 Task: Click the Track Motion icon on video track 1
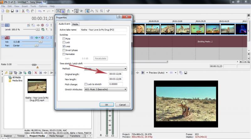(33, 25)
